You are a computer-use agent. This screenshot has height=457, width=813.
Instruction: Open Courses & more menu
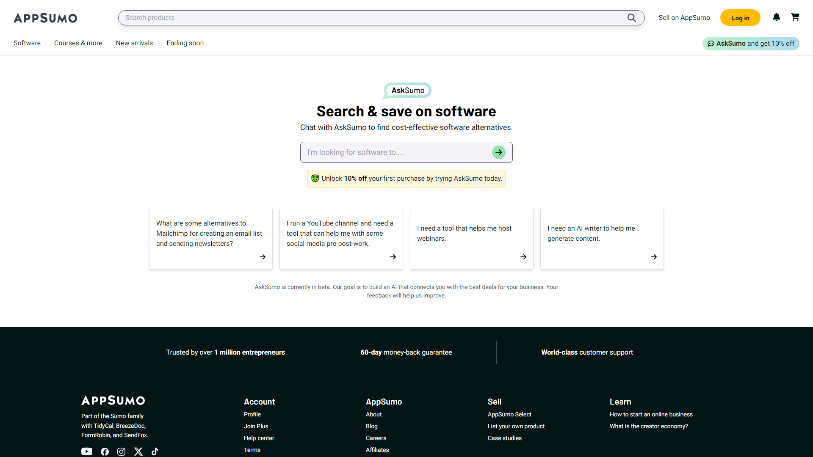coord(78,43)
